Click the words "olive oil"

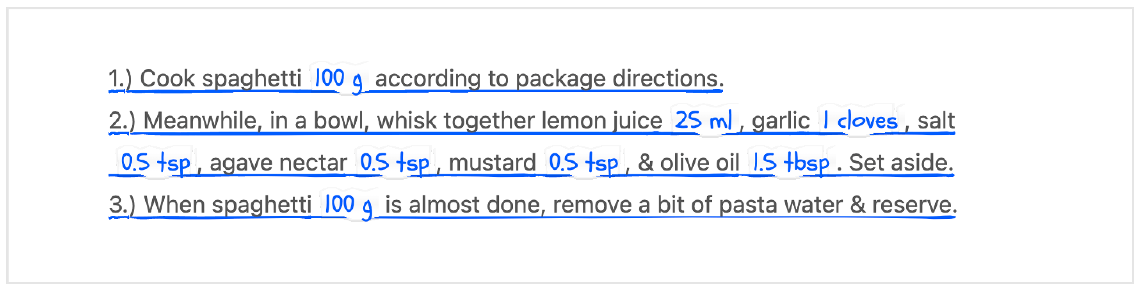(699, 163)
